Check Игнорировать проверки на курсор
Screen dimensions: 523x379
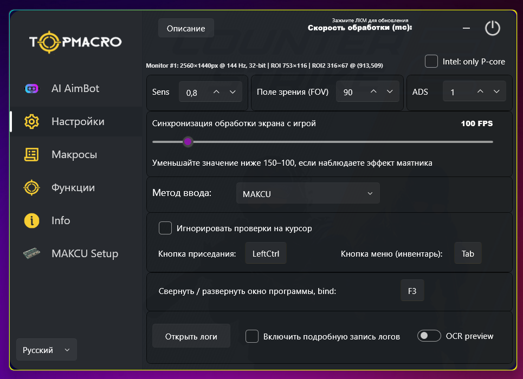(x=165, y=228)
